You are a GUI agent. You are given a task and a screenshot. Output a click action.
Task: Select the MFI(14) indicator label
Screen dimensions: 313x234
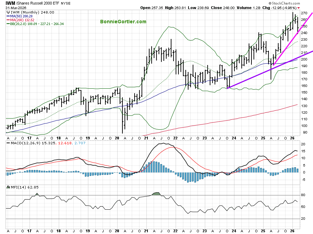pos(15,187)
